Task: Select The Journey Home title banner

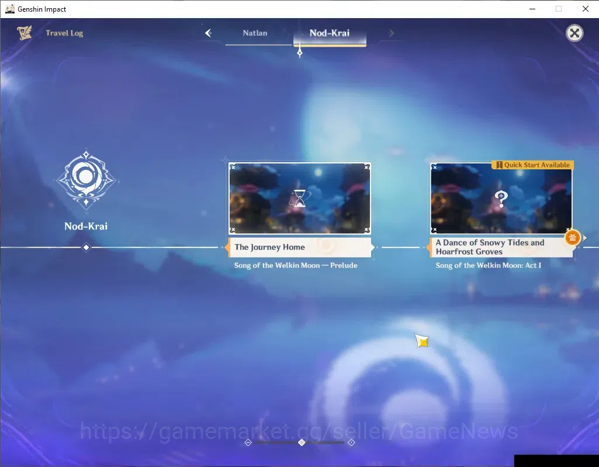Action: (x=300, y=248)
